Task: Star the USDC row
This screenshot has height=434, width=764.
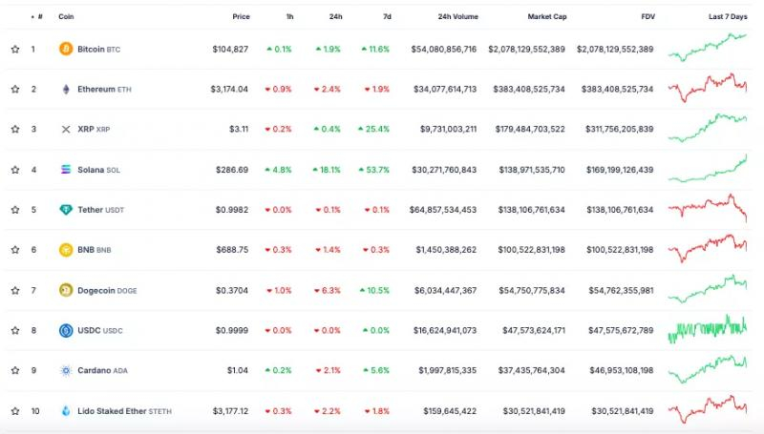Action: coord(15,330)
